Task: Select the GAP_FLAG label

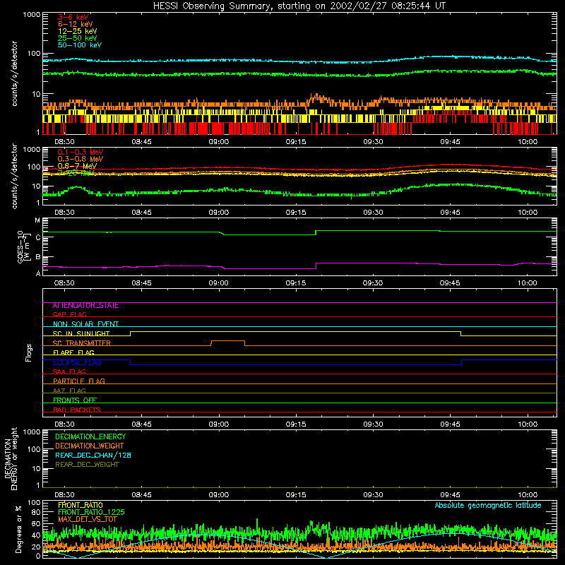Action: [69, 314]
